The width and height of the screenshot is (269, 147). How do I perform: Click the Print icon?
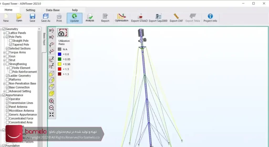[x=59, y=18]
